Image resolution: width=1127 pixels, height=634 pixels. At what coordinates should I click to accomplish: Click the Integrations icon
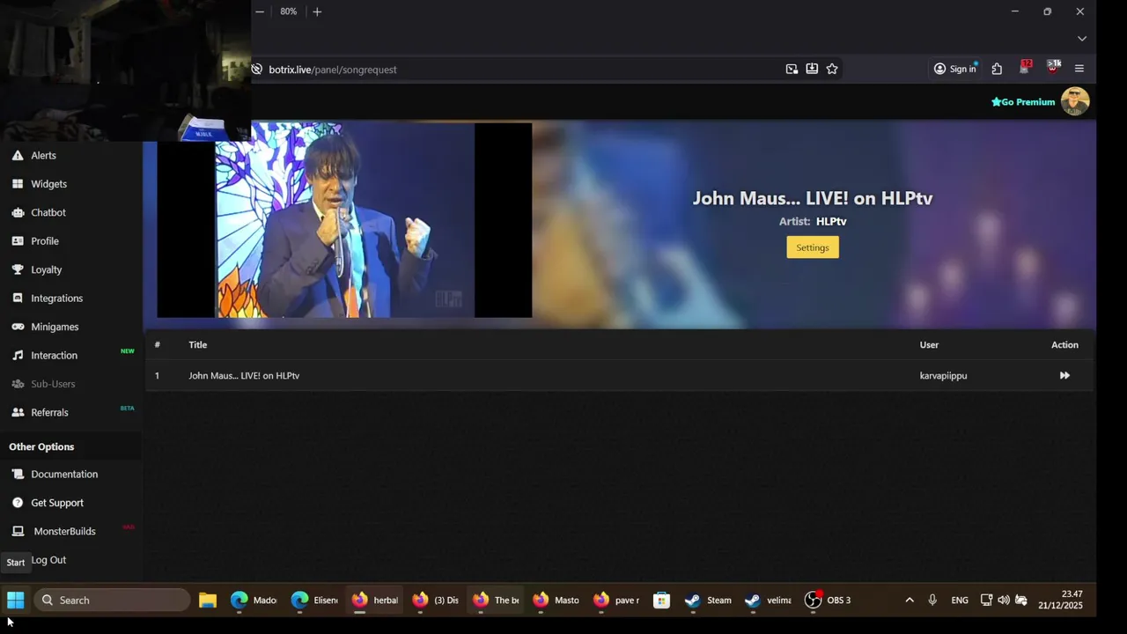point(18,299)
